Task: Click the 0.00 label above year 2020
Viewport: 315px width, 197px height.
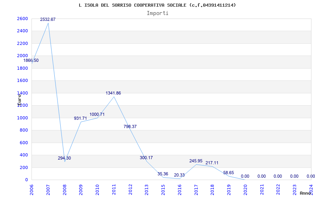Action: [x=245, y=177]
